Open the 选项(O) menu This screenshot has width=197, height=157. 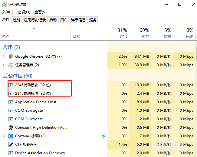(x=24, y=12)
